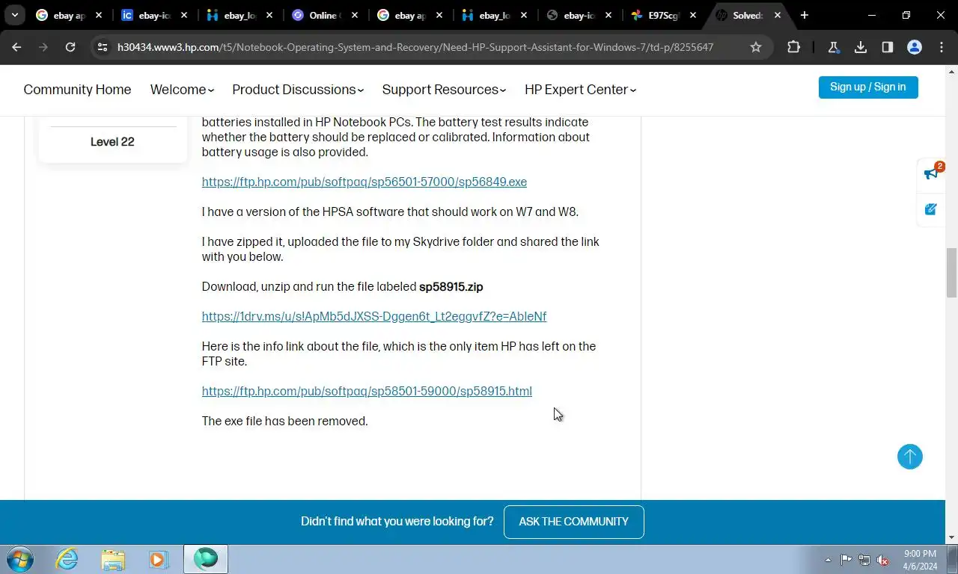Reload the HP community page
The height and width of the screenshot is (574, 958).
70,47
